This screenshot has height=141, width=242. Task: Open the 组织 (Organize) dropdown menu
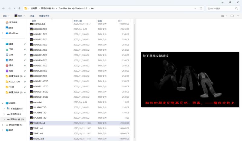[6, 15]
